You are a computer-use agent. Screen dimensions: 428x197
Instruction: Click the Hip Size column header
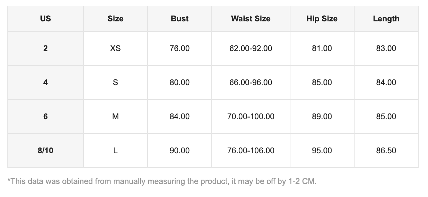point(322,19)
